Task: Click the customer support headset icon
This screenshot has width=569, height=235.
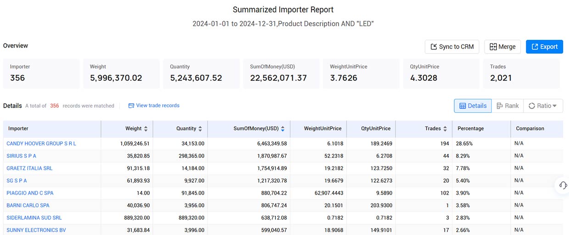Action: (x=563, y=185)
